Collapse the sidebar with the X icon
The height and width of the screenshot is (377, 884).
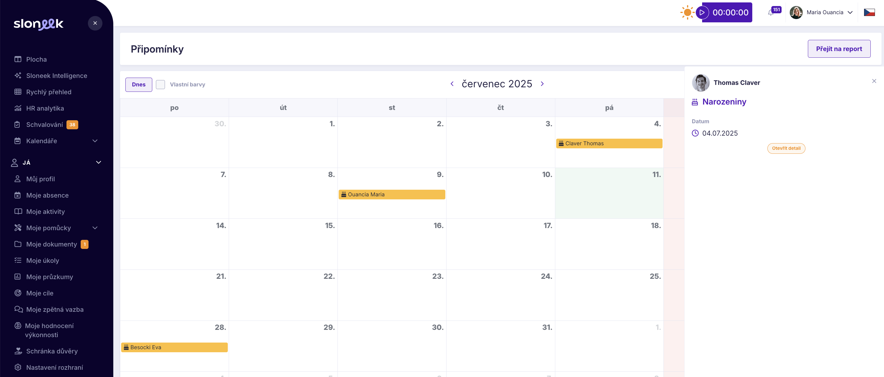95,23
